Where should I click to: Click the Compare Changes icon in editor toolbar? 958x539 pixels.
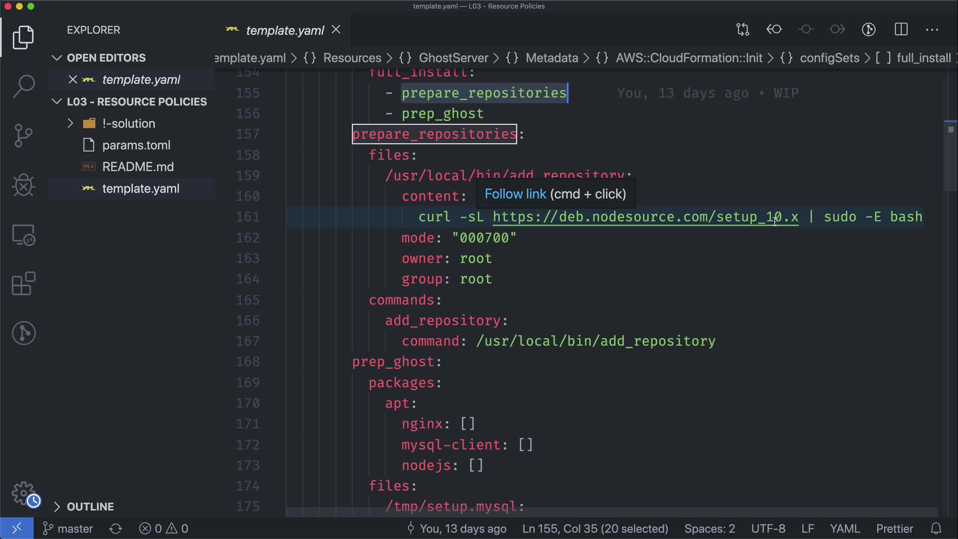point(742,29)
